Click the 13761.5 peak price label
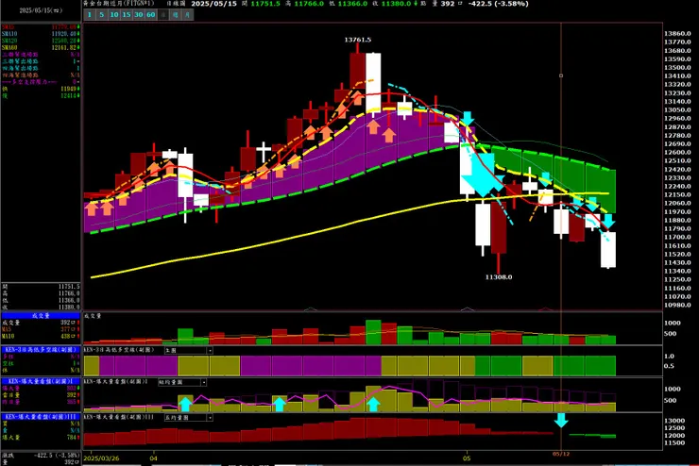This screenshot has height=466, width=699. coord(357,40)
